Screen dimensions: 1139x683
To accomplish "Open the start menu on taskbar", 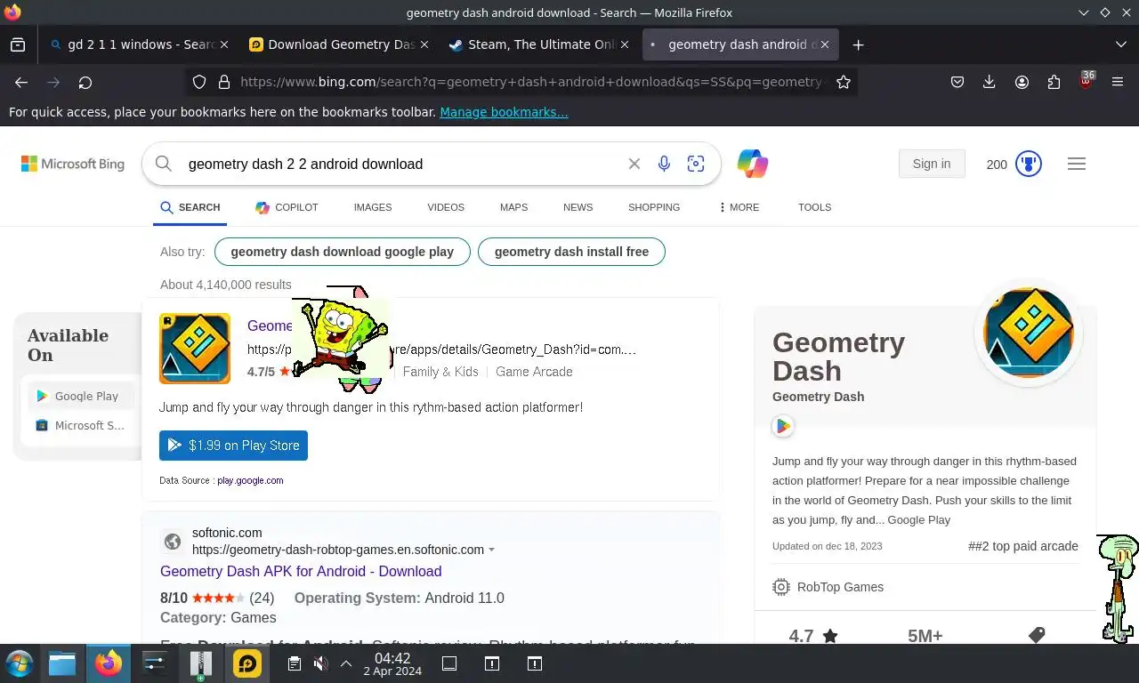I will click(x=19, y=663).
